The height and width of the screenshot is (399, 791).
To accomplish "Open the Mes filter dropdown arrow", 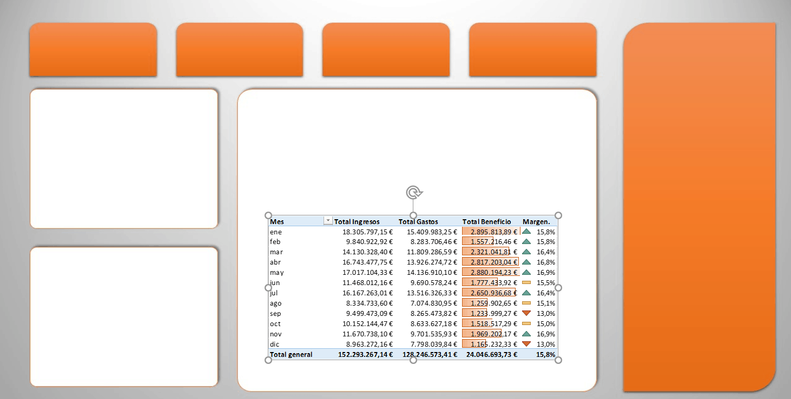I will tap(327, 221).
